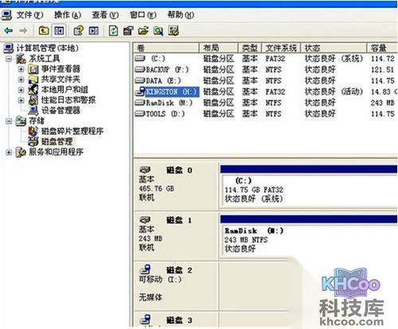Open 设备管理器 in the tree
Screen dimensions: 398x329
coord(60,111)
